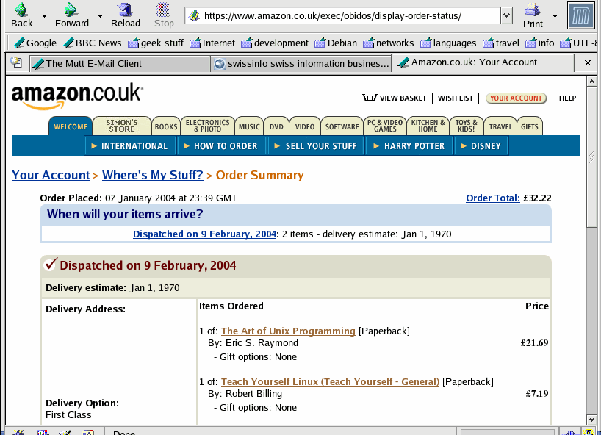Click the vertical scrollbar down arrow
Image resolution: width=601 pixels, height=435 pixels.
point(591,420)
